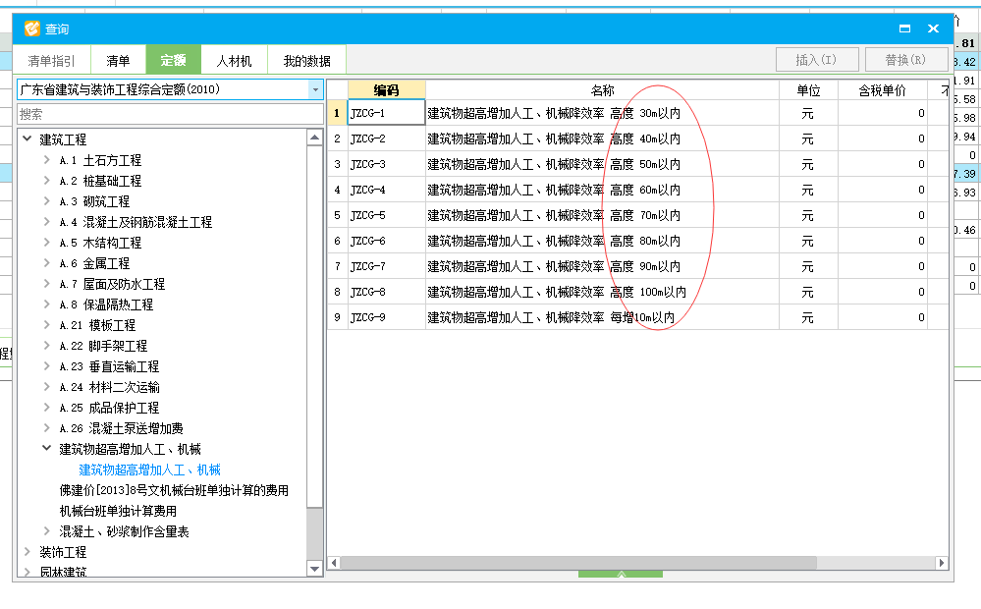Expand A.4 混凝土及钢筋混凝土工程 node
Screen dimensions: 981x609
(x=47, y=222)
